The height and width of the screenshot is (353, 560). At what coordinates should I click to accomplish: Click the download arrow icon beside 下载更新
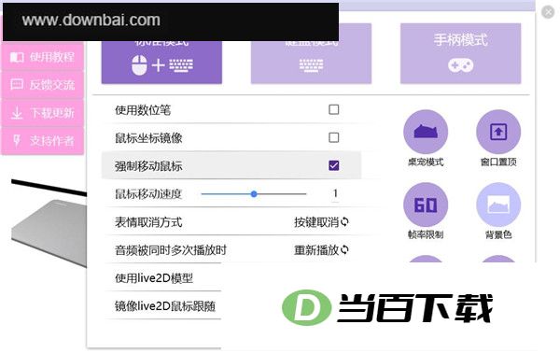click(17, 113)
